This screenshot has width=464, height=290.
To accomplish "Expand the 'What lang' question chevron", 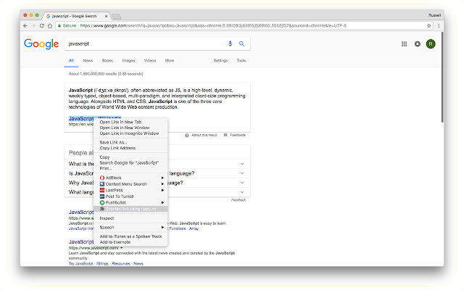I will pos(242,192).
